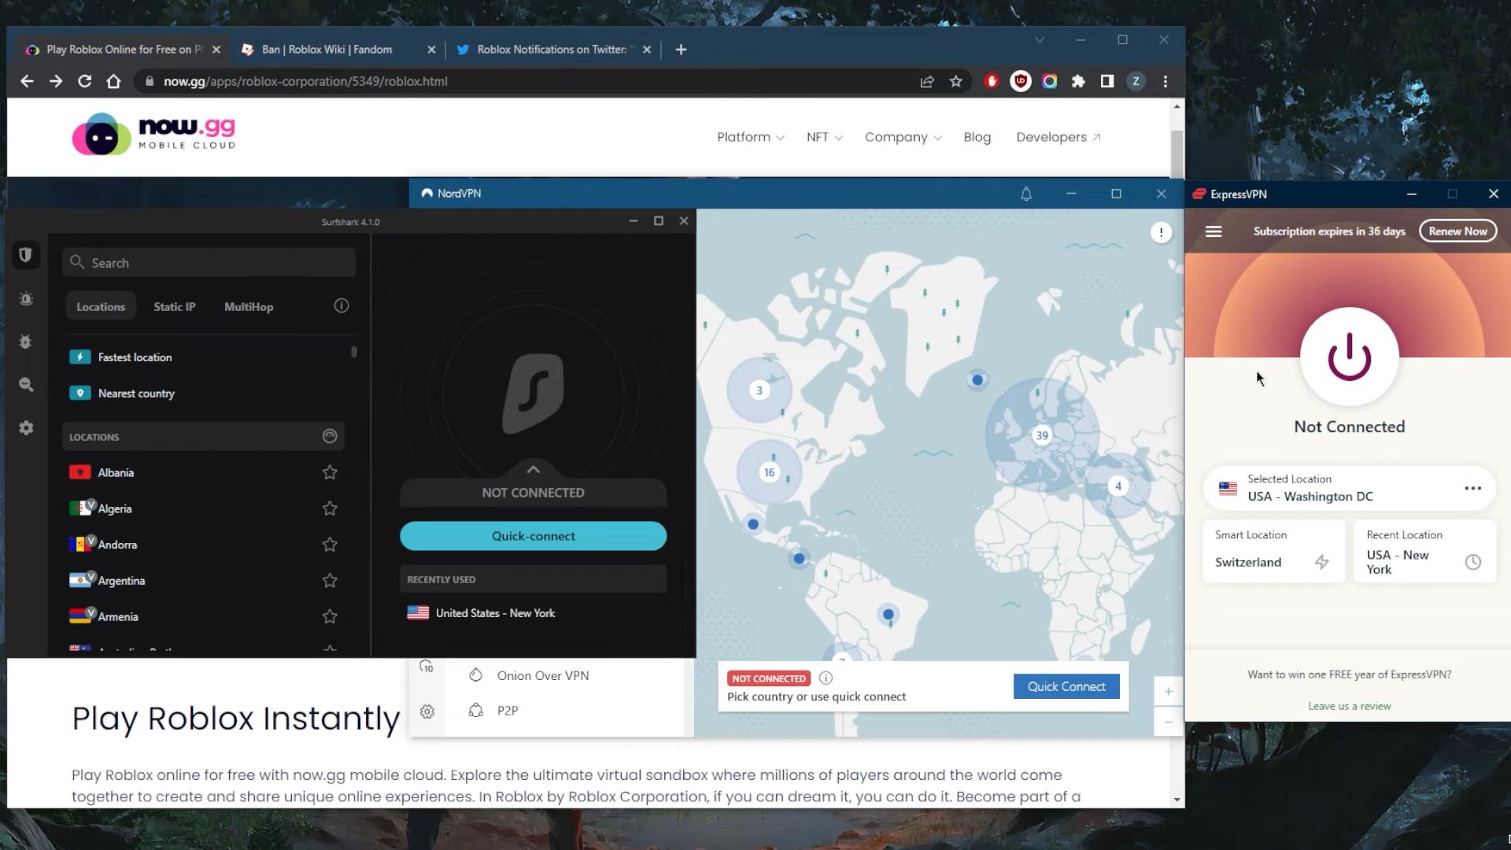Click the NordVPN exclamation alert icon
Viewport: 1511px width, 850px height.
[x=1161, y=232]
